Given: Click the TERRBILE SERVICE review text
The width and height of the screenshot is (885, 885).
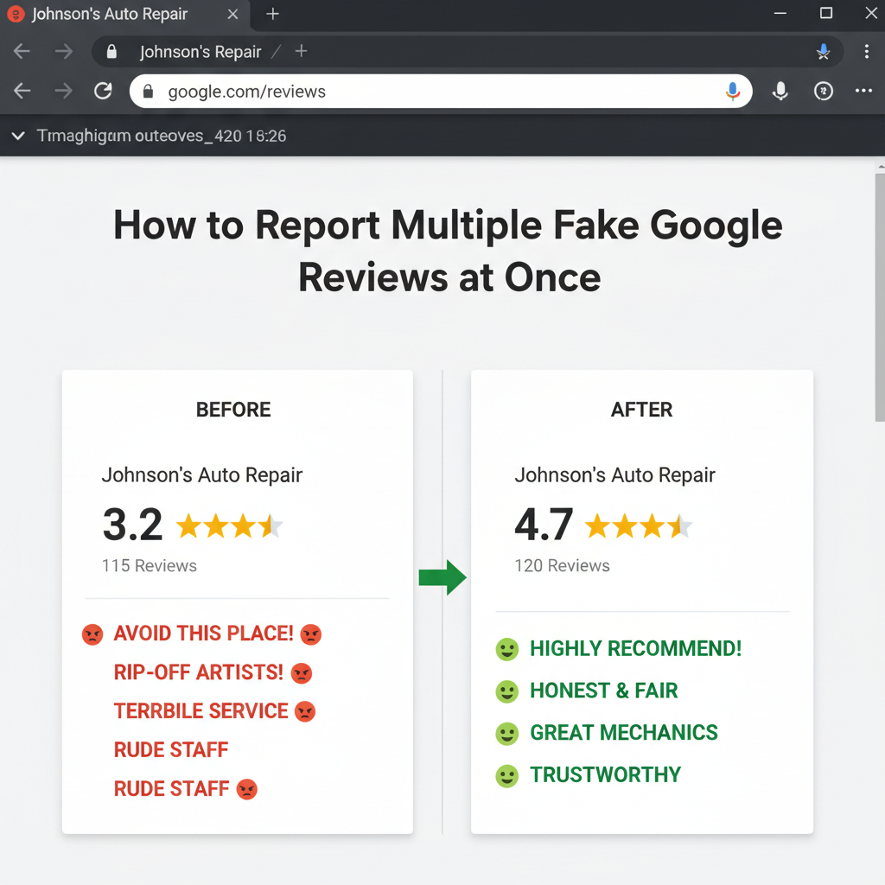Looking at the screenshot, I should [x=201, y=711].
